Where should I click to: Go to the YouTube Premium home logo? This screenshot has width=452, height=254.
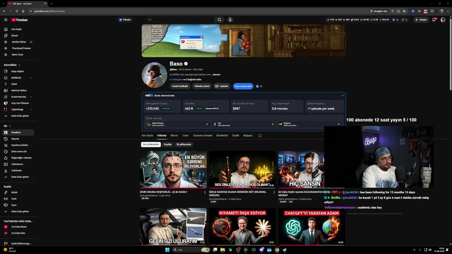tap(19, 20)
